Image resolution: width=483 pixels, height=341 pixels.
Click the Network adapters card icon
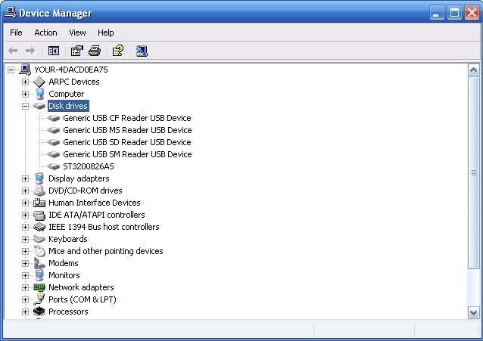click(39, 287)
